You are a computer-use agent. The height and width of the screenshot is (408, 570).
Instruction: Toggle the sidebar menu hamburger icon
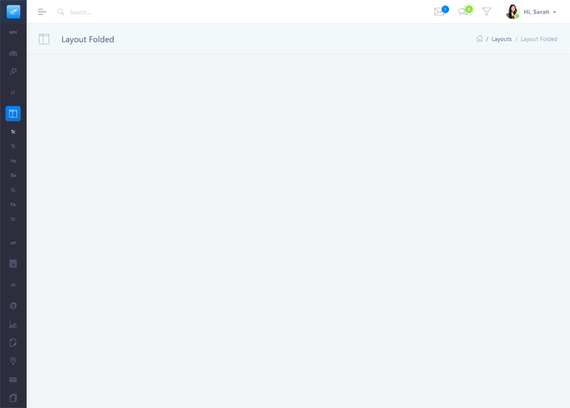tap(42, 12)
